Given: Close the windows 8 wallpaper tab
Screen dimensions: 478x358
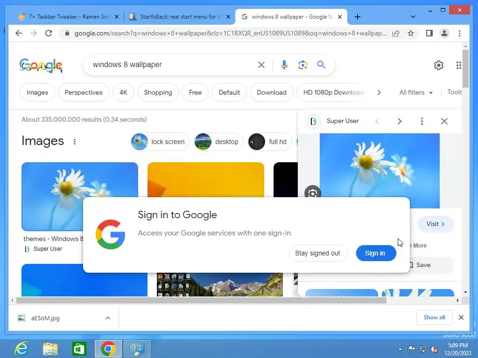Looking at the screenshot, I should [340, 17].
